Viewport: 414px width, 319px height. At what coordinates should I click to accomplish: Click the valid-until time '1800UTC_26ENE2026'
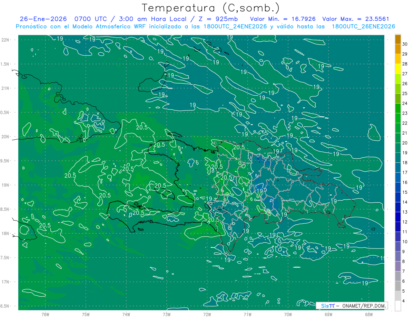[x=363, y=26]
